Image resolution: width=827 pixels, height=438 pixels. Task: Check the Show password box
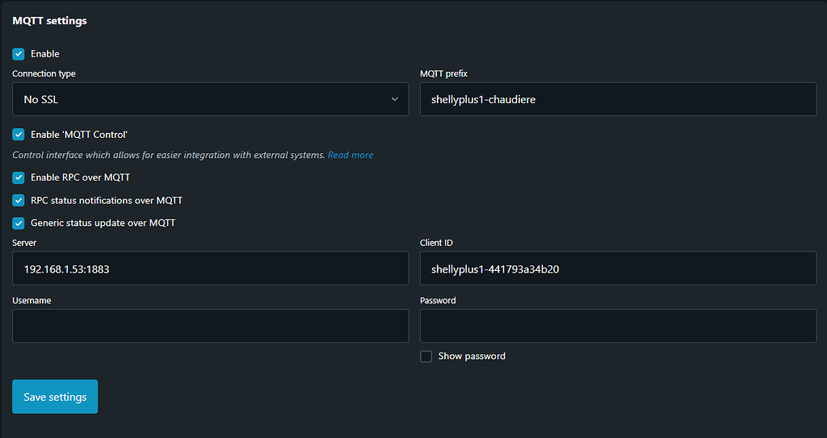(426, 357)
